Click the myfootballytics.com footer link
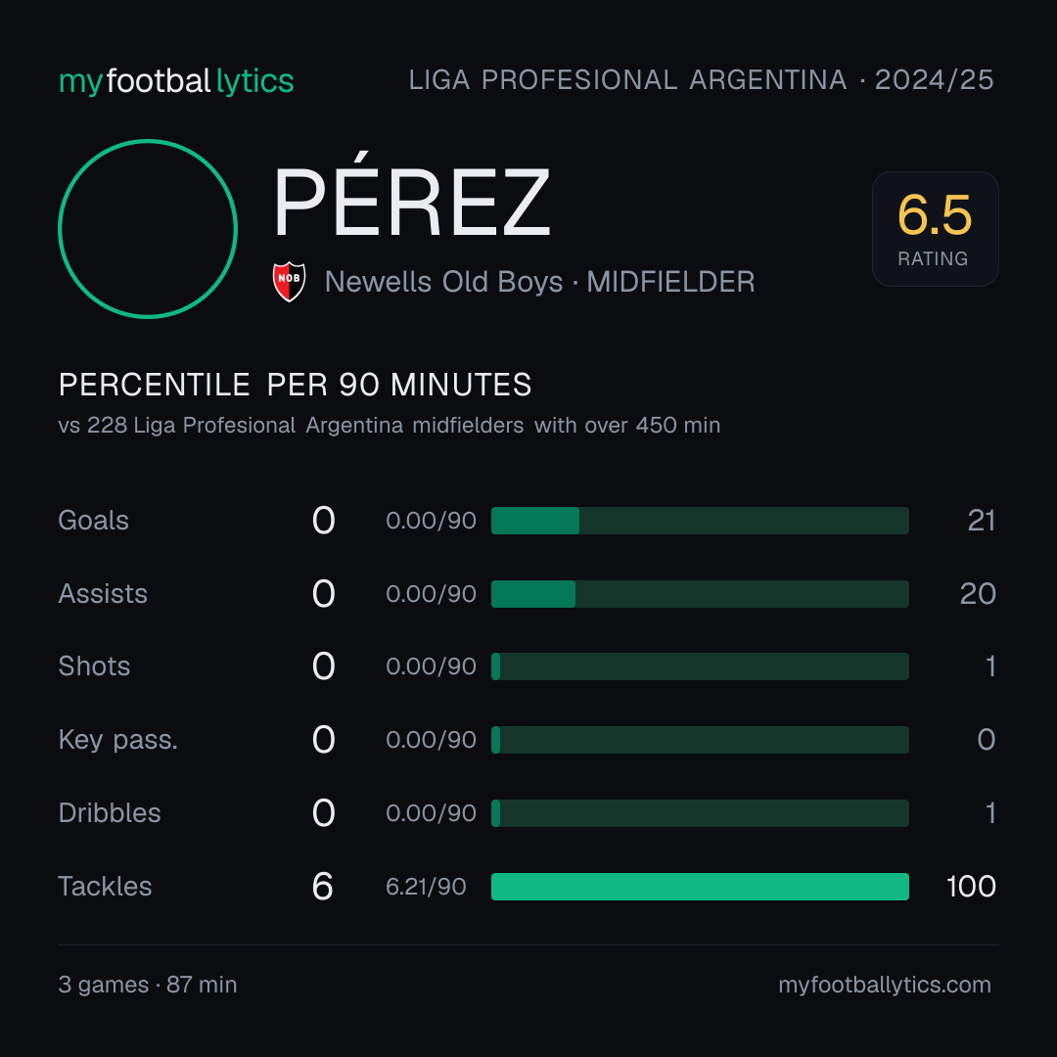The width and height of the screenshot is (1057, 1057). click(x=885, y=985)
